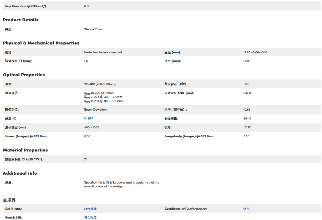Viewport: 322px width, 220px height.
Task: Select the Optical Properties section heading
Action: point(24,75)
